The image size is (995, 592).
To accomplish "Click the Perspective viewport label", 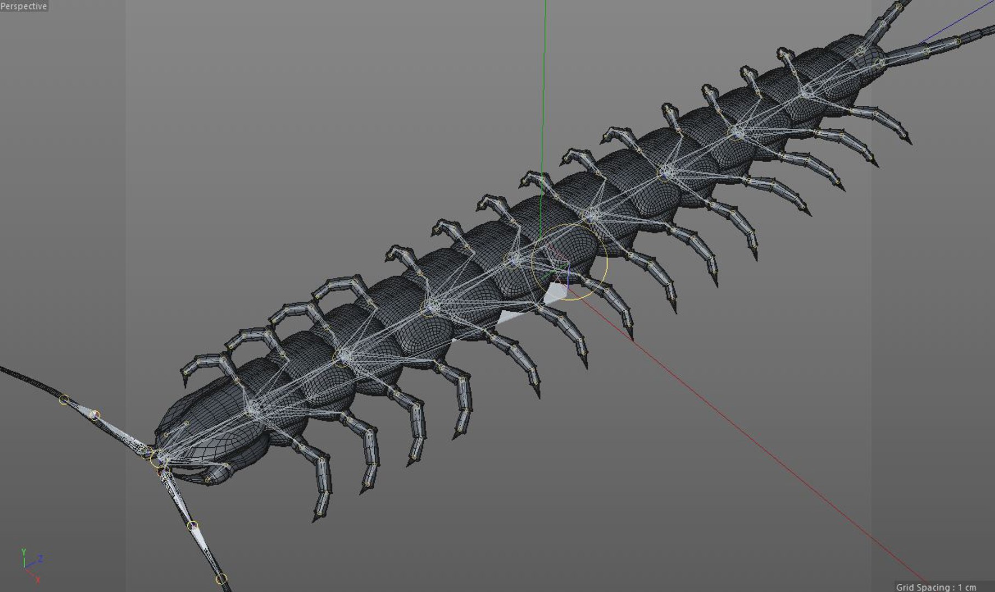I will 24,6.
